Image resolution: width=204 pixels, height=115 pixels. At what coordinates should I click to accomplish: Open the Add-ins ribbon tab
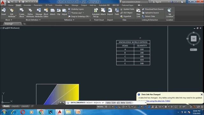click(93, 5)
